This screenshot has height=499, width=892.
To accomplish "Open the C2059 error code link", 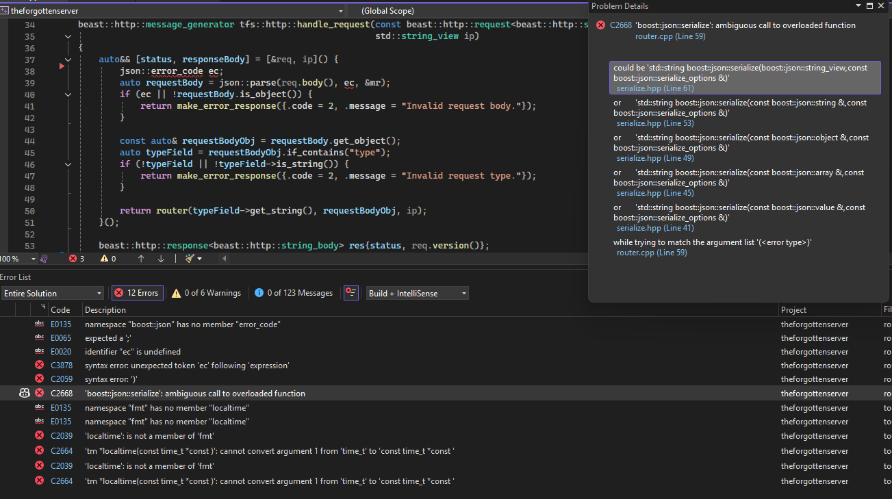I will (x=61, y=379).
